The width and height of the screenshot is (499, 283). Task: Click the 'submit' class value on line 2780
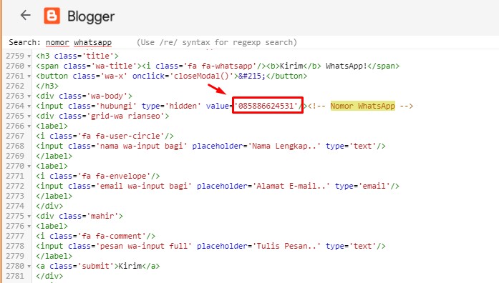click(95, 266)
